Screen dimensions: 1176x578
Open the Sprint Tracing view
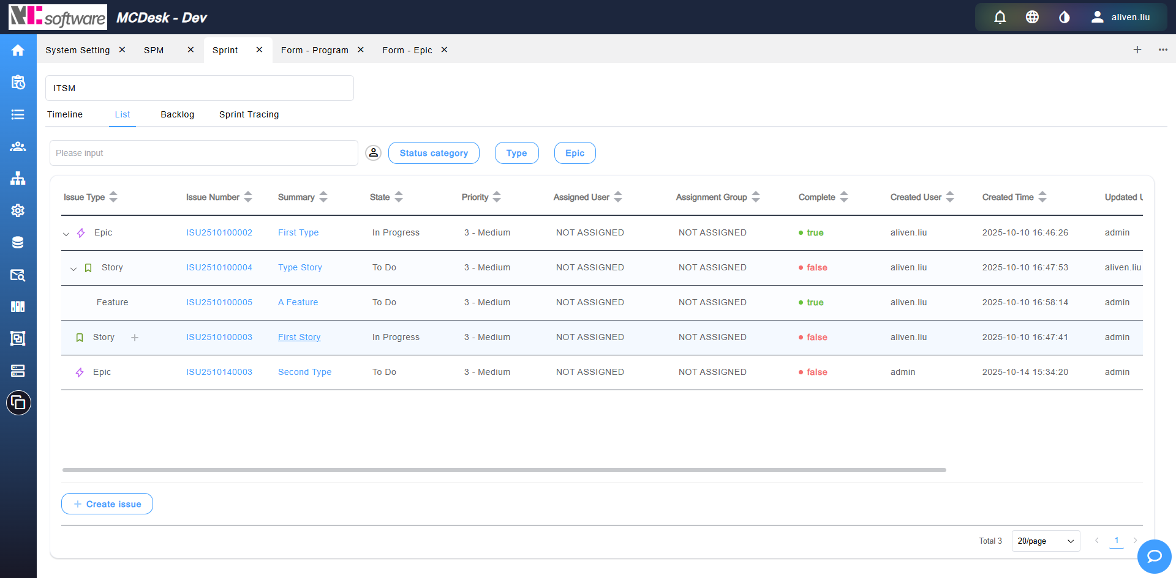249,114
